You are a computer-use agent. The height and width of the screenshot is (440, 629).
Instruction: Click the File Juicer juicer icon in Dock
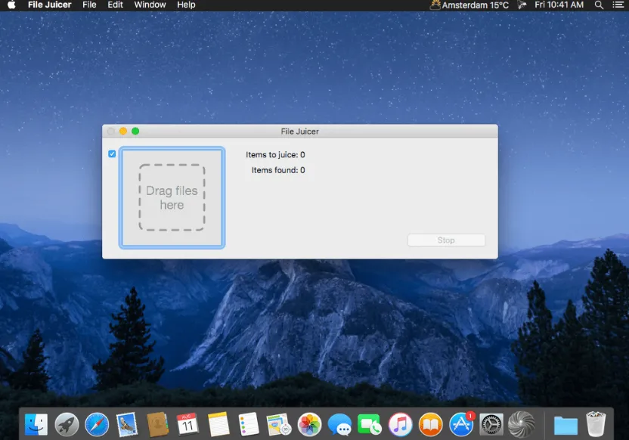(522, 424)
